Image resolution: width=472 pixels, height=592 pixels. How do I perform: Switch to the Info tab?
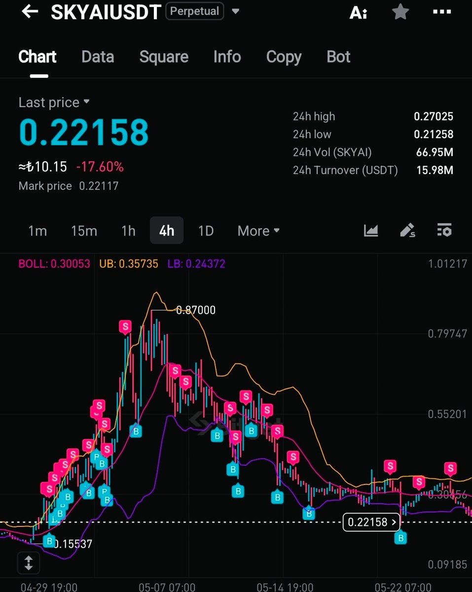(x=227, y=57)
